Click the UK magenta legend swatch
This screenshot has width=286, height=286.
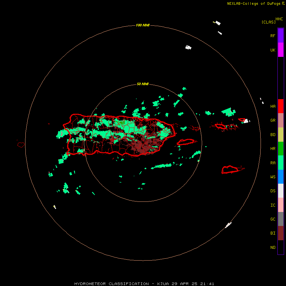[281, 50]
